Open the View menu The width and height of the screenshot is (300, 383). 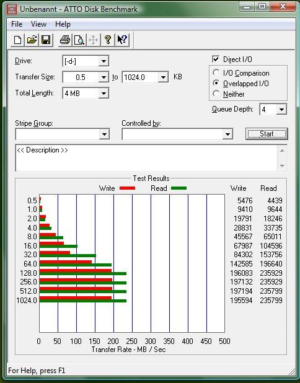coord(38,24)
